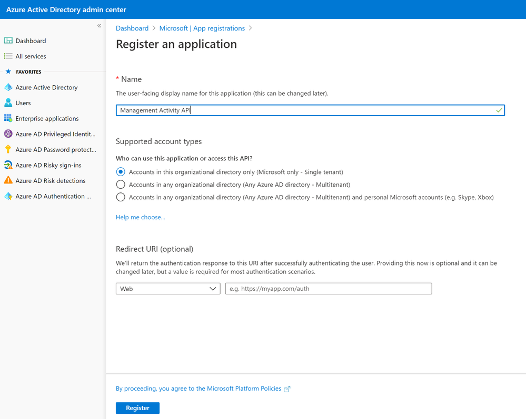Viewport: 526px width, 419px height.
Task: Click the Help me choose link
Action: pyautogui.click(x=140, y=217)
